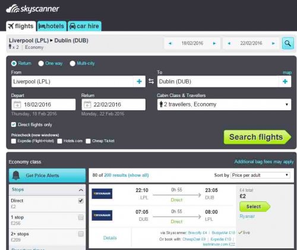Select the One way radio button
This screenshot has height=250, width=297.
(x=41, y=64)
